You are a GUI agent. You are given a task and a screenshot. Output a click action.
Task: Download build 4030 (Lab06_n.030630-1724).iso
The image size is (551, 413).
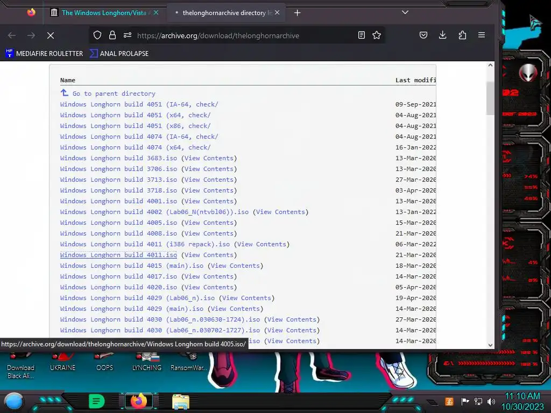(160, 319)
